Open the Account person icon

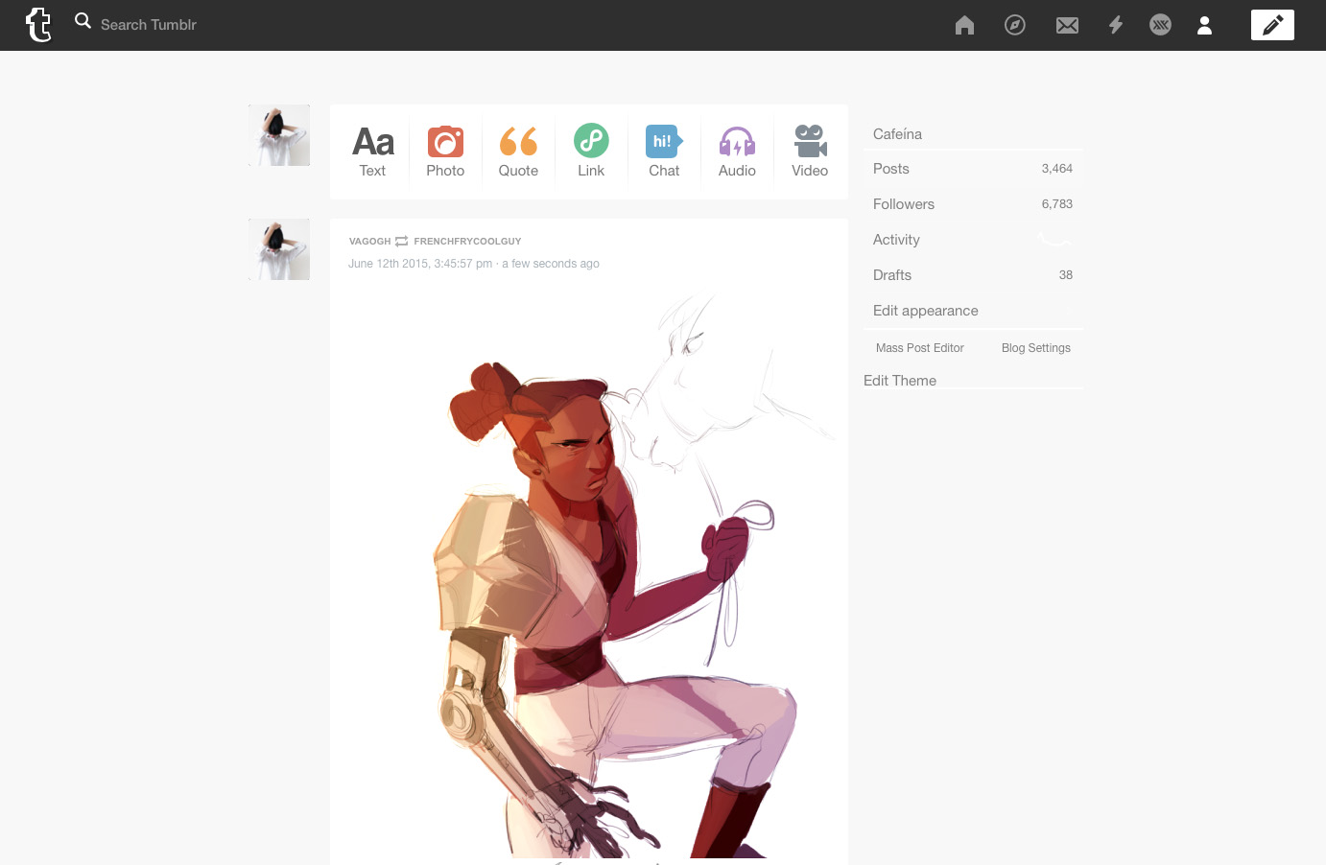pos(1205,25)
